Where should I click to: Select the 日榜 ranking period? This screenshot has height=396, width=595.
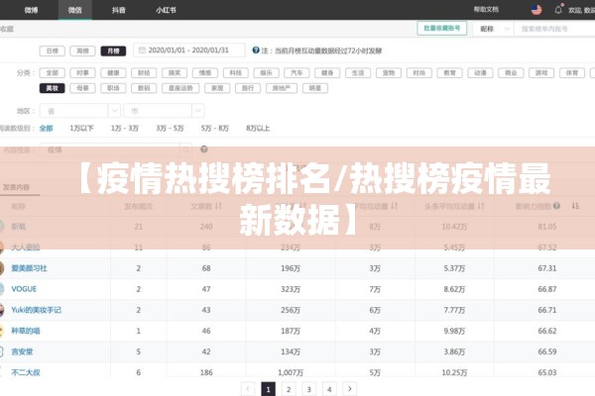(x=52, y=50)
